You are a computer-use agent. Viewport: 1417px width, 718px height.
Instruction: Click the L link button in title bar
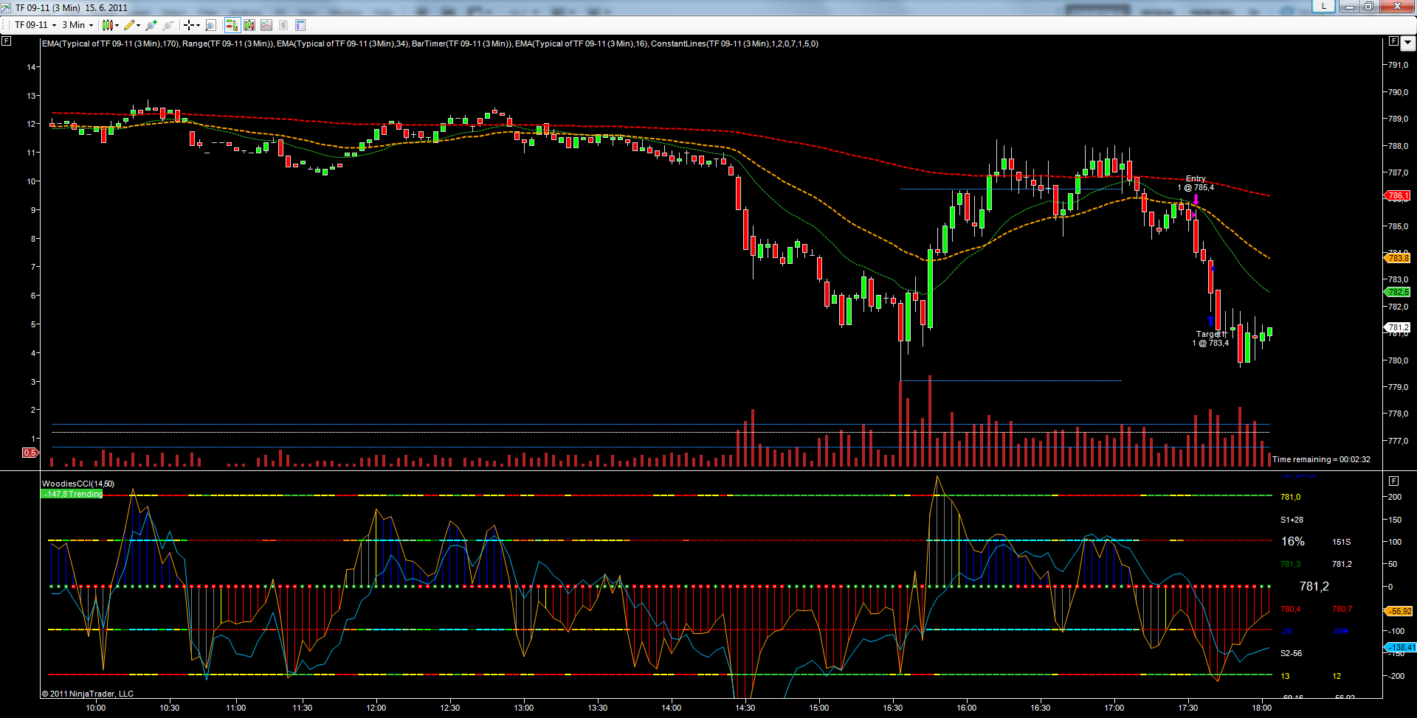click(1323, 6)
